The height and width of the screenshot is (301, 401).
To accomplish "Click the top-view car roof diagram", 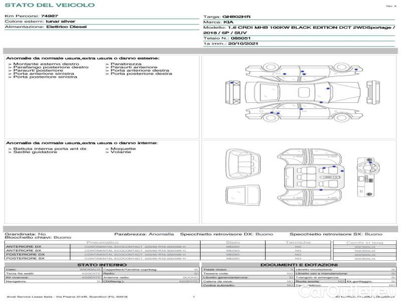I will pos(303,92).
